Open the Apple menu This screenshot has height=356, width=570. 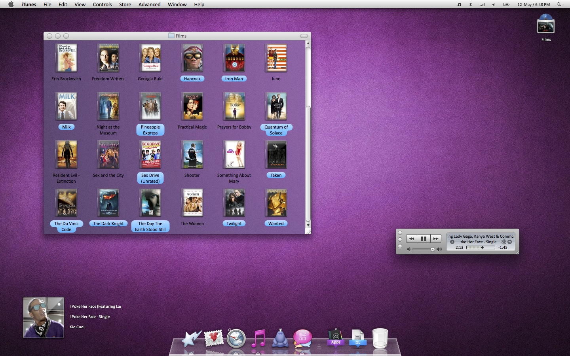point(11,4)
